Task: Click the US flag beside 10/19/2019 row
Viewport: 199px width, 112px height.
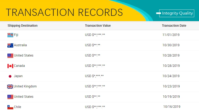Action: 10,97
